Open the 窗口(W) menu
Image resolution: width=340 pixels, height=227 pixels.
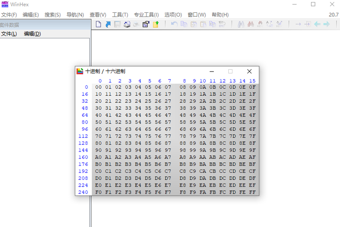[x=197, y=15]
